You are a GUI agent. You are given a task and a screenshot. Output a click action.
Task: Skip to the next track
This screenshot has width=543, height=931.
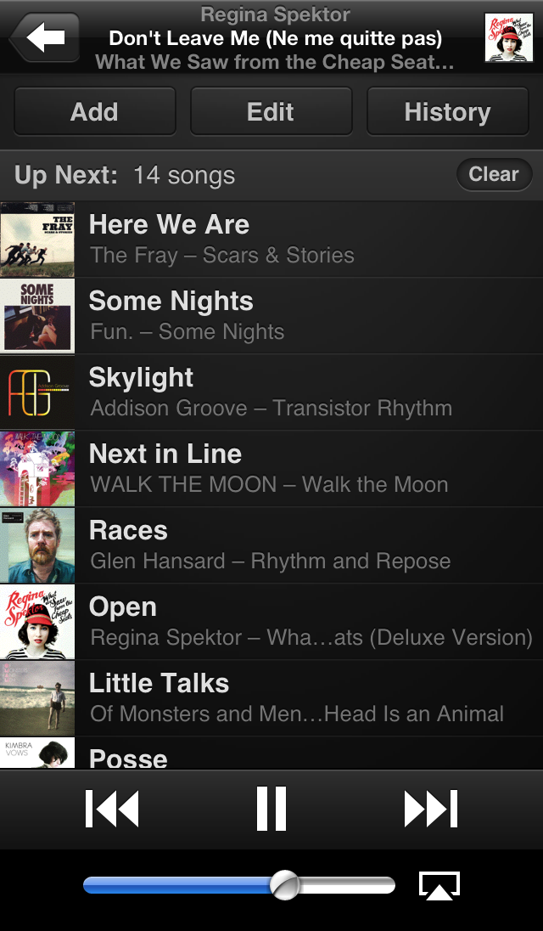431,808
